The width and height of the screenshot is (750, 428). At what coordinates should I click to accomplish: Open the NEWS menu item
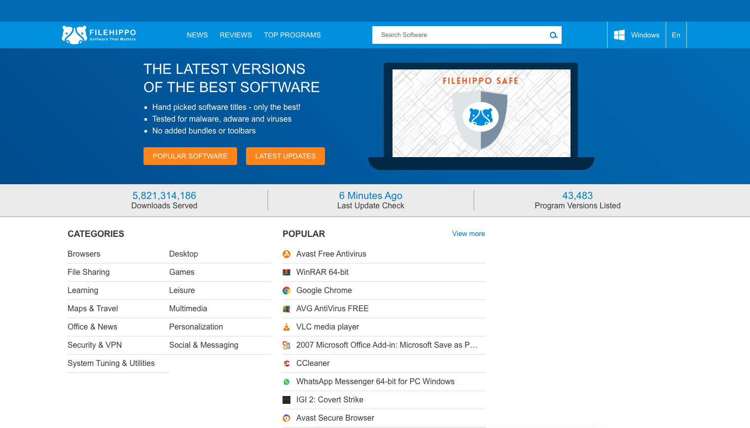[x=197, y=35]
